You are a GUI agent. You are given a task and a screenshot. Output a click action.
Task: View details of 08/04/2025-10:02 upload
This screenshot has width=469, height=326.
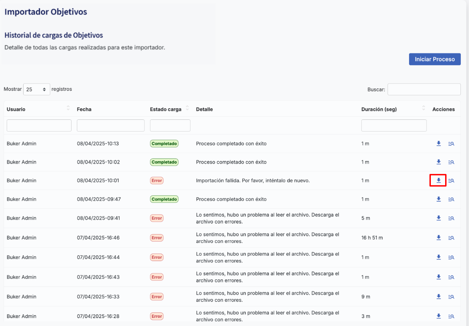451,162
